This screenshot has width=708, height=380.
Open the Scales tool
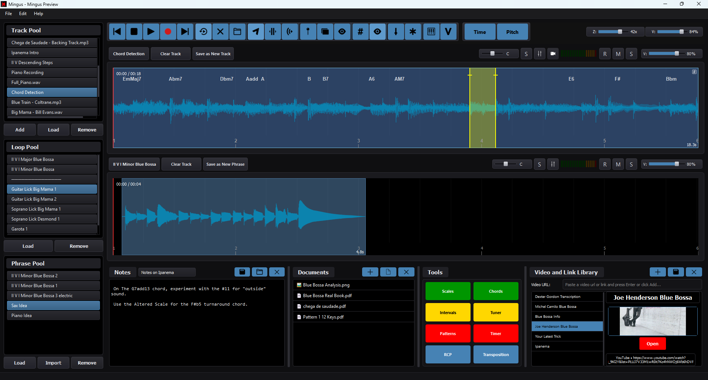coord(448,291)
